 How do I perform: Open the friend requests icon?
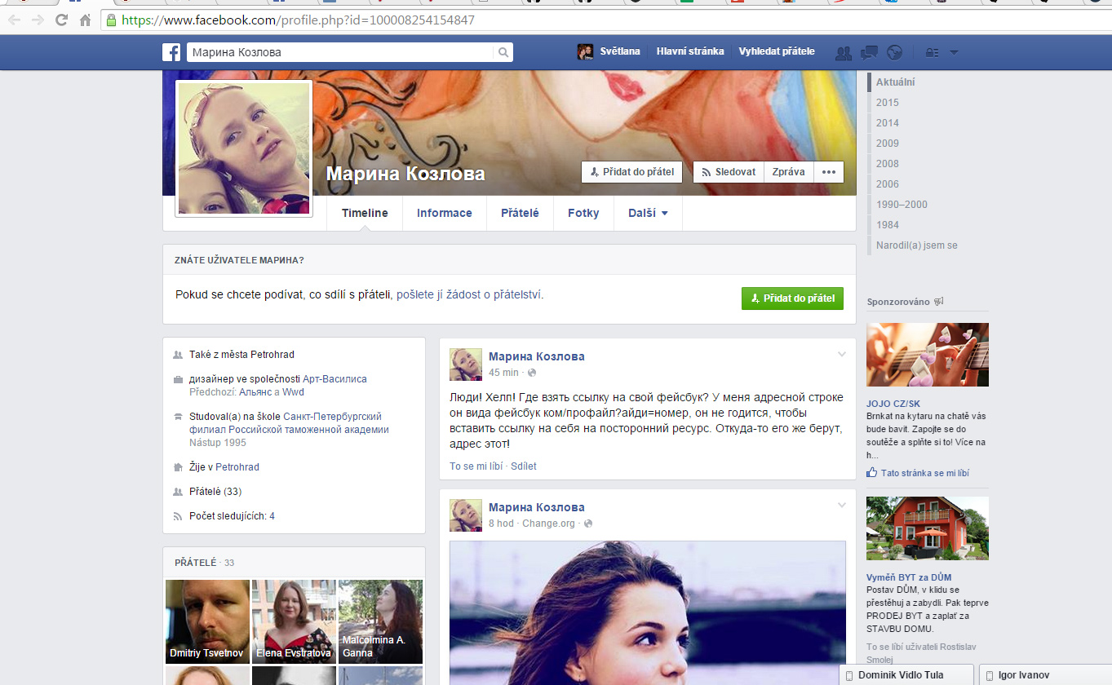pyautogui.click(x=844, y=53)
